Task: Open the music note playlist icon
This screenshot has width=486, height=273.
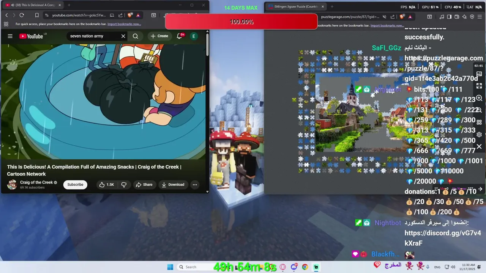Action: [442, 17]
